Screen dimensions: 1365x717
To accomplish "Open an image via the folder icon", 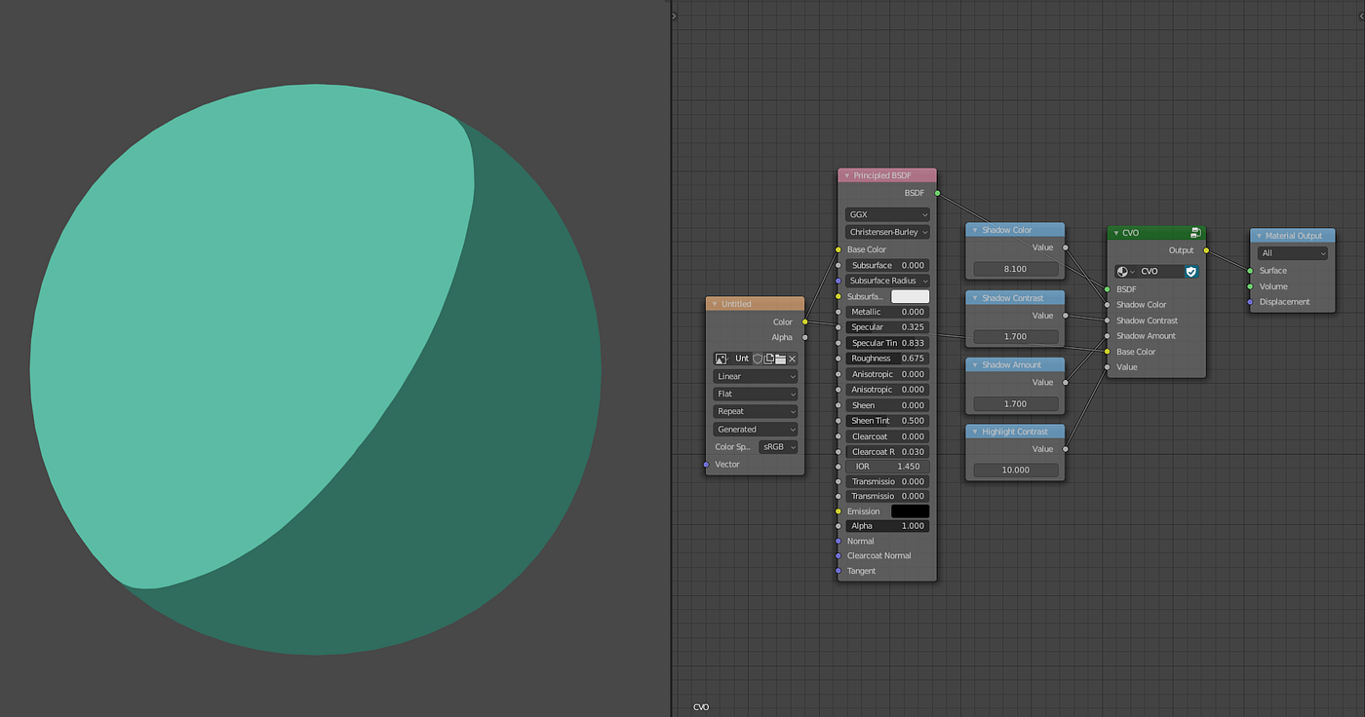I will point(780,358).
